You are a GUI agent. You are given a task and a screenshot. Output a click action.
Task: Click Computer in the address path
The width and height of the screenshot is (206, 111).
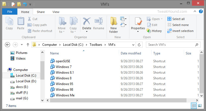tap(50, 45)
